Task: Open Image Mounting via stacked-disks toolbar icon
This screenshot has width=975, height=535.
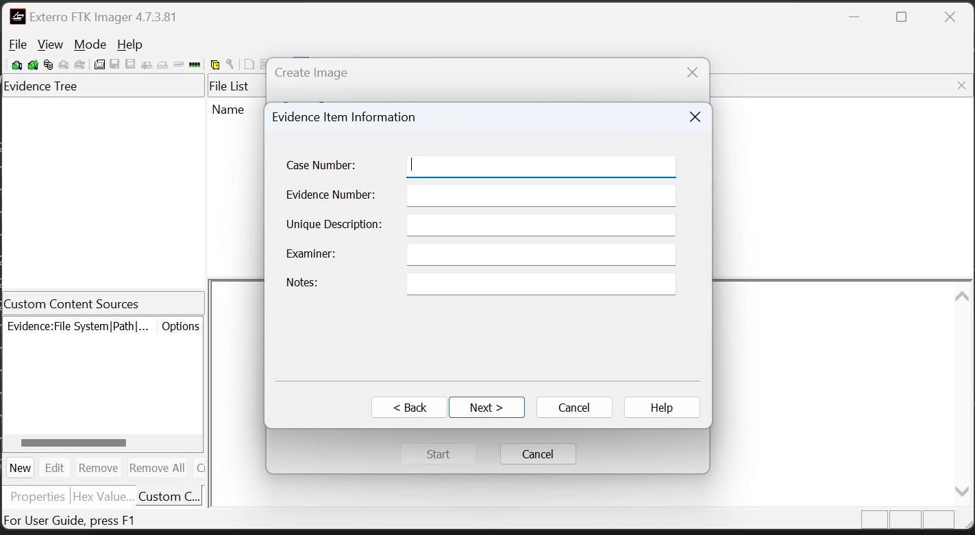Action: coord(48,64)
